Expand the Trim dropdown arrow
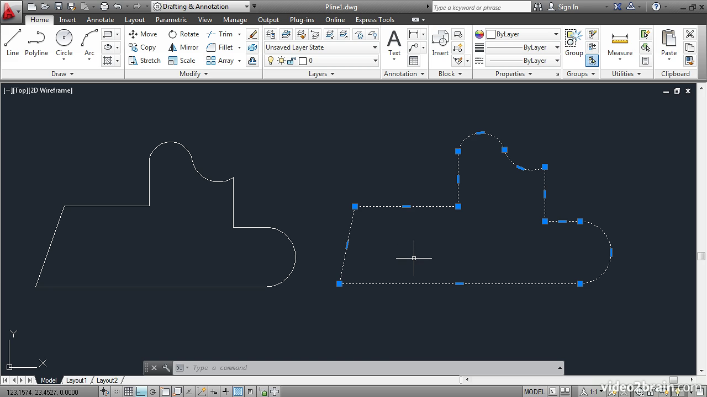The width and height of the screenshot is (707, 397). coord(239,34)
